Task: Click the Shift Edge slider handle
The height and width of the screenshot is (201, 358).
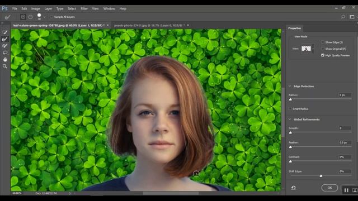Action: 321,176
